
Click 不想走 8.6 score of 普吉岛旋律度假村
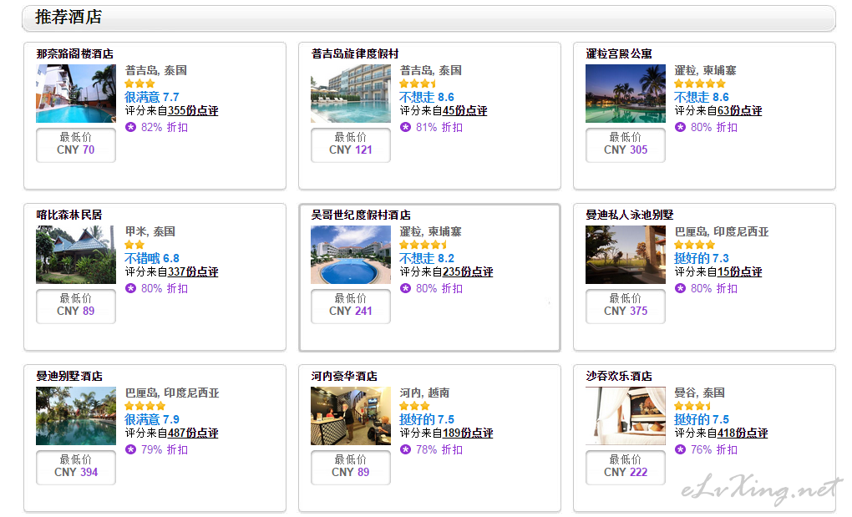427,97
